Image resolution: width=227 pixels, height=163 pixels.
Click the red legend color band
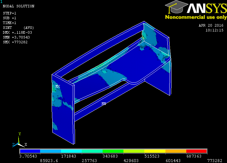tap(196, 151)
